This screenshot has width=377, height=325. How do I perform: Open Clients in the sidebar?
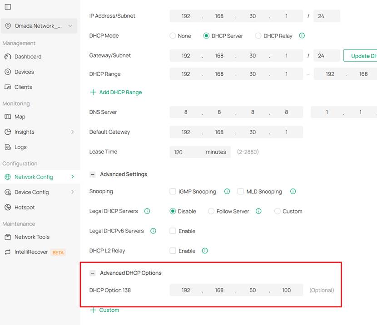pos(23,87)
